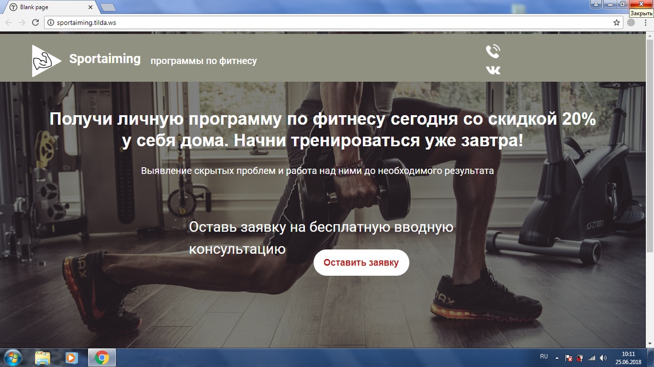This screenshot has width=654, height=367.
Task: Click the free consultation request text
Action: pyautogui.click(x=321, y=238)
